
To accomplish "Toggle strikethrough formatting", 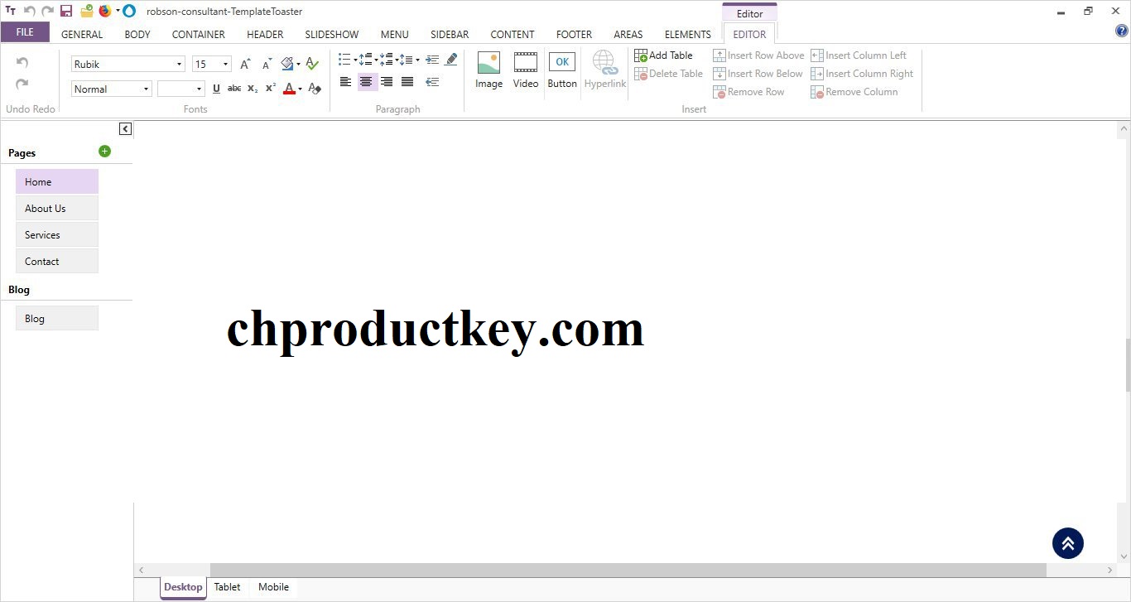I will click(234, 89).
